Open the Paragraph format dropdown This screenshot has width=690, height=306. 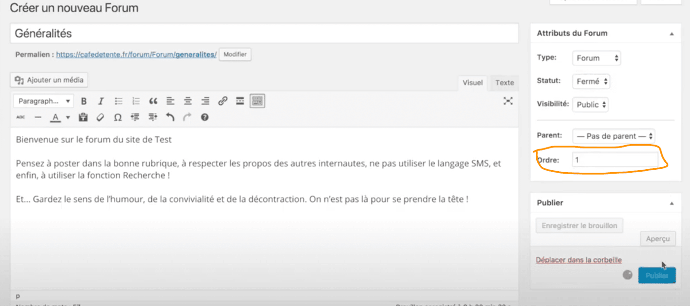click(43, 101)
